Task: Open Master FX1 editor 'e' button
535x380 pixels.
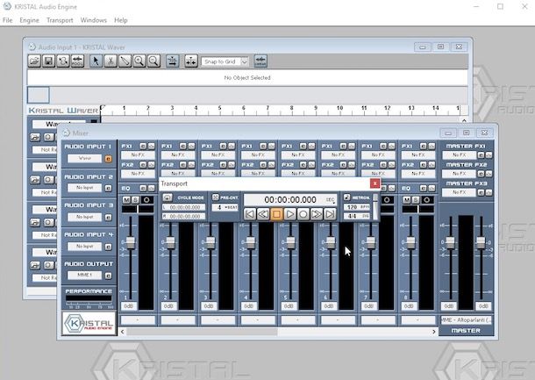Action: click(x=481, y=155)
